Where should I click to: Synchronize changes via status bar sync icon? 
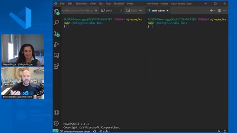point(95,132)
